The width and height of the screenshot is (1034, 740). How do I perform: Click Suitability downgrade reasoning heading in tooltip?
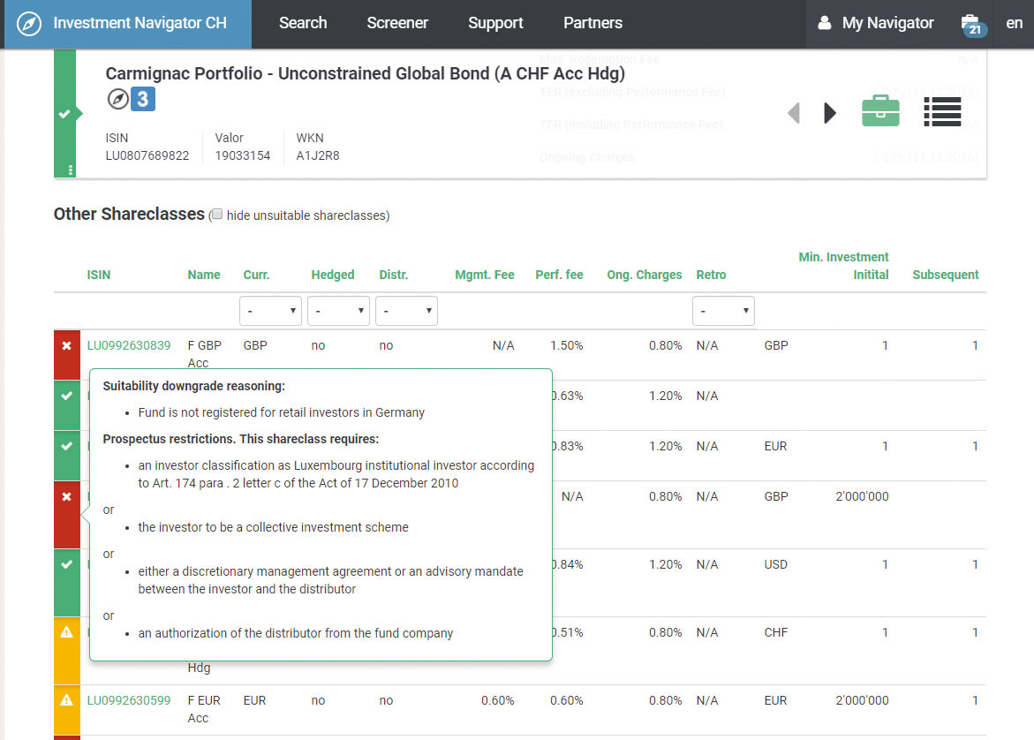pos(194,386)
